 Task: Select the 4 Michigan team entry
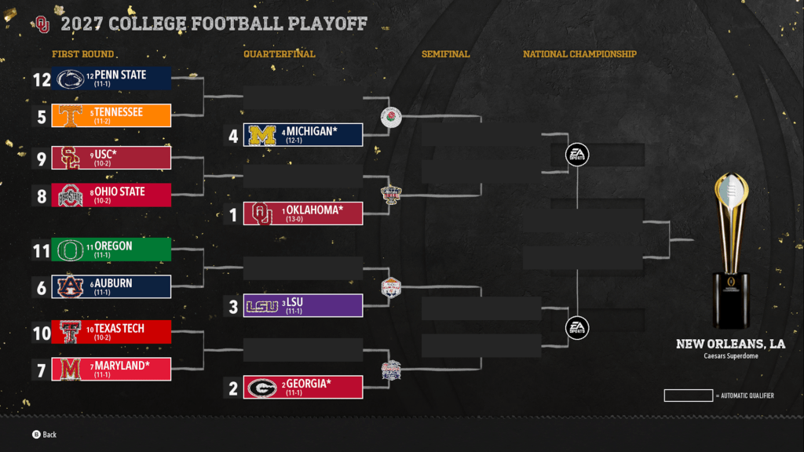tap(303, 135)
